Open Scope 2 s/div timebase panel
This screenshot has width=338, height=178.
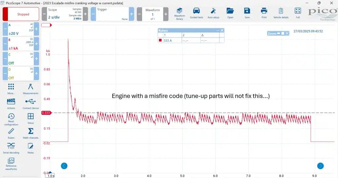65,14
